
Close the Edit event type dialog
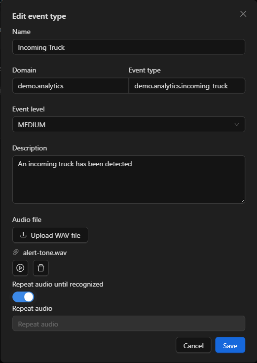(x=243, y=14)
